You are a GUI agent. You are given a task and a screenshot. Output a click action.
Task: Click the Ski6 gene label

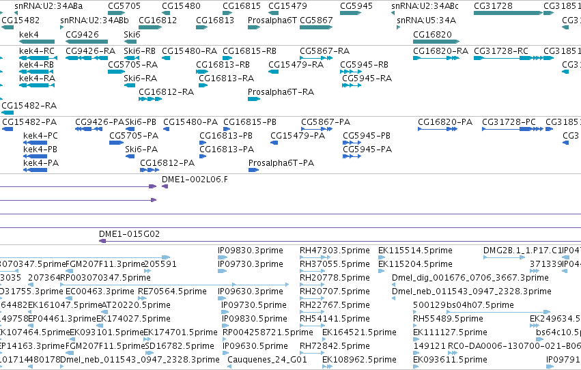[132, 34]
